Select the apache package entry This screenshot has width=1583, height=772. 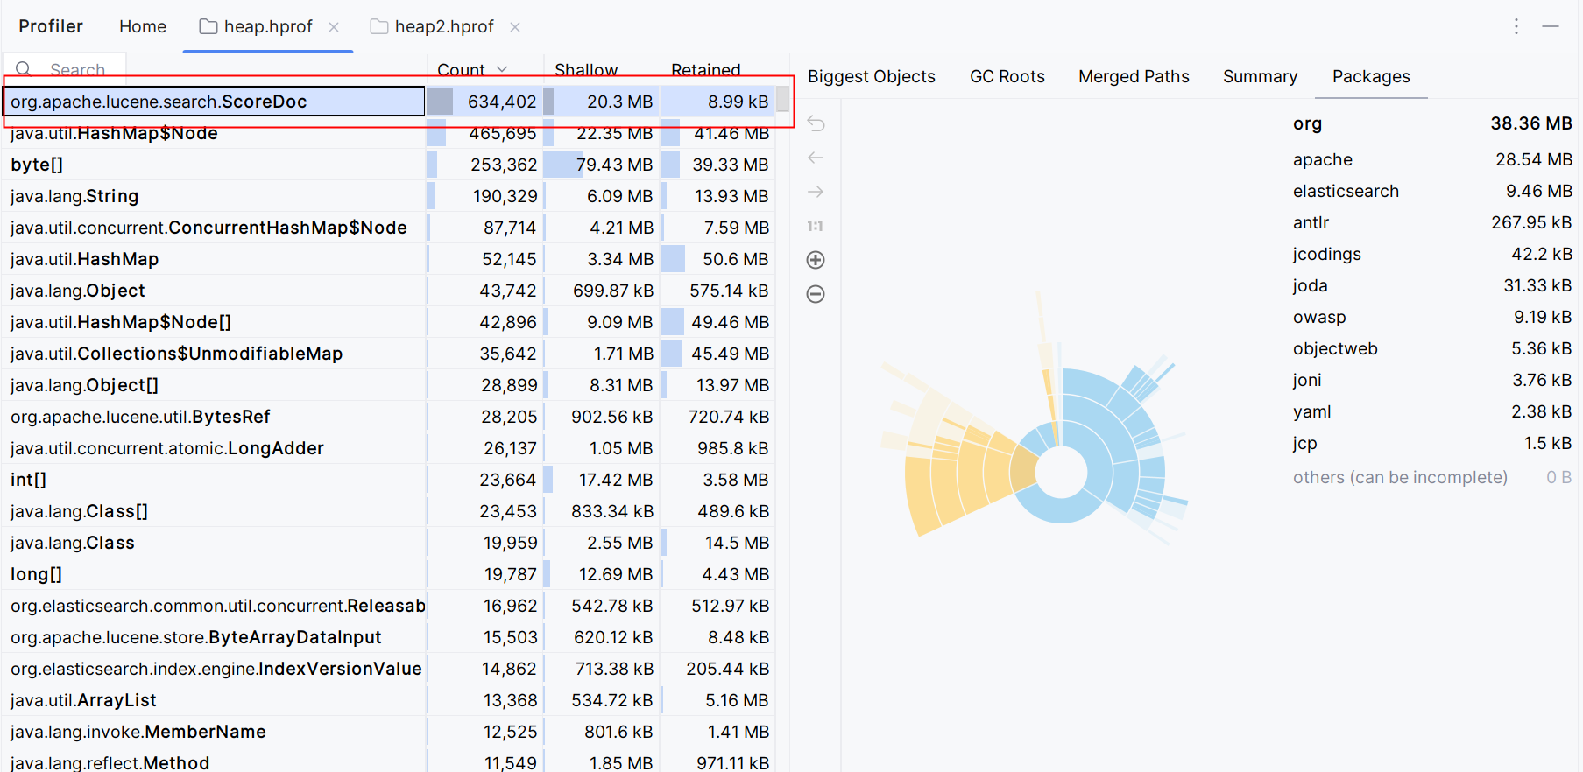point(1322,160)
